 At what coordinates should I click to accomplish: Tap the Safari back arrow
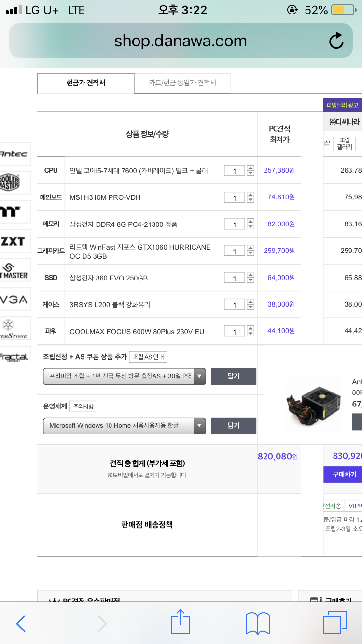click(21, 624)
